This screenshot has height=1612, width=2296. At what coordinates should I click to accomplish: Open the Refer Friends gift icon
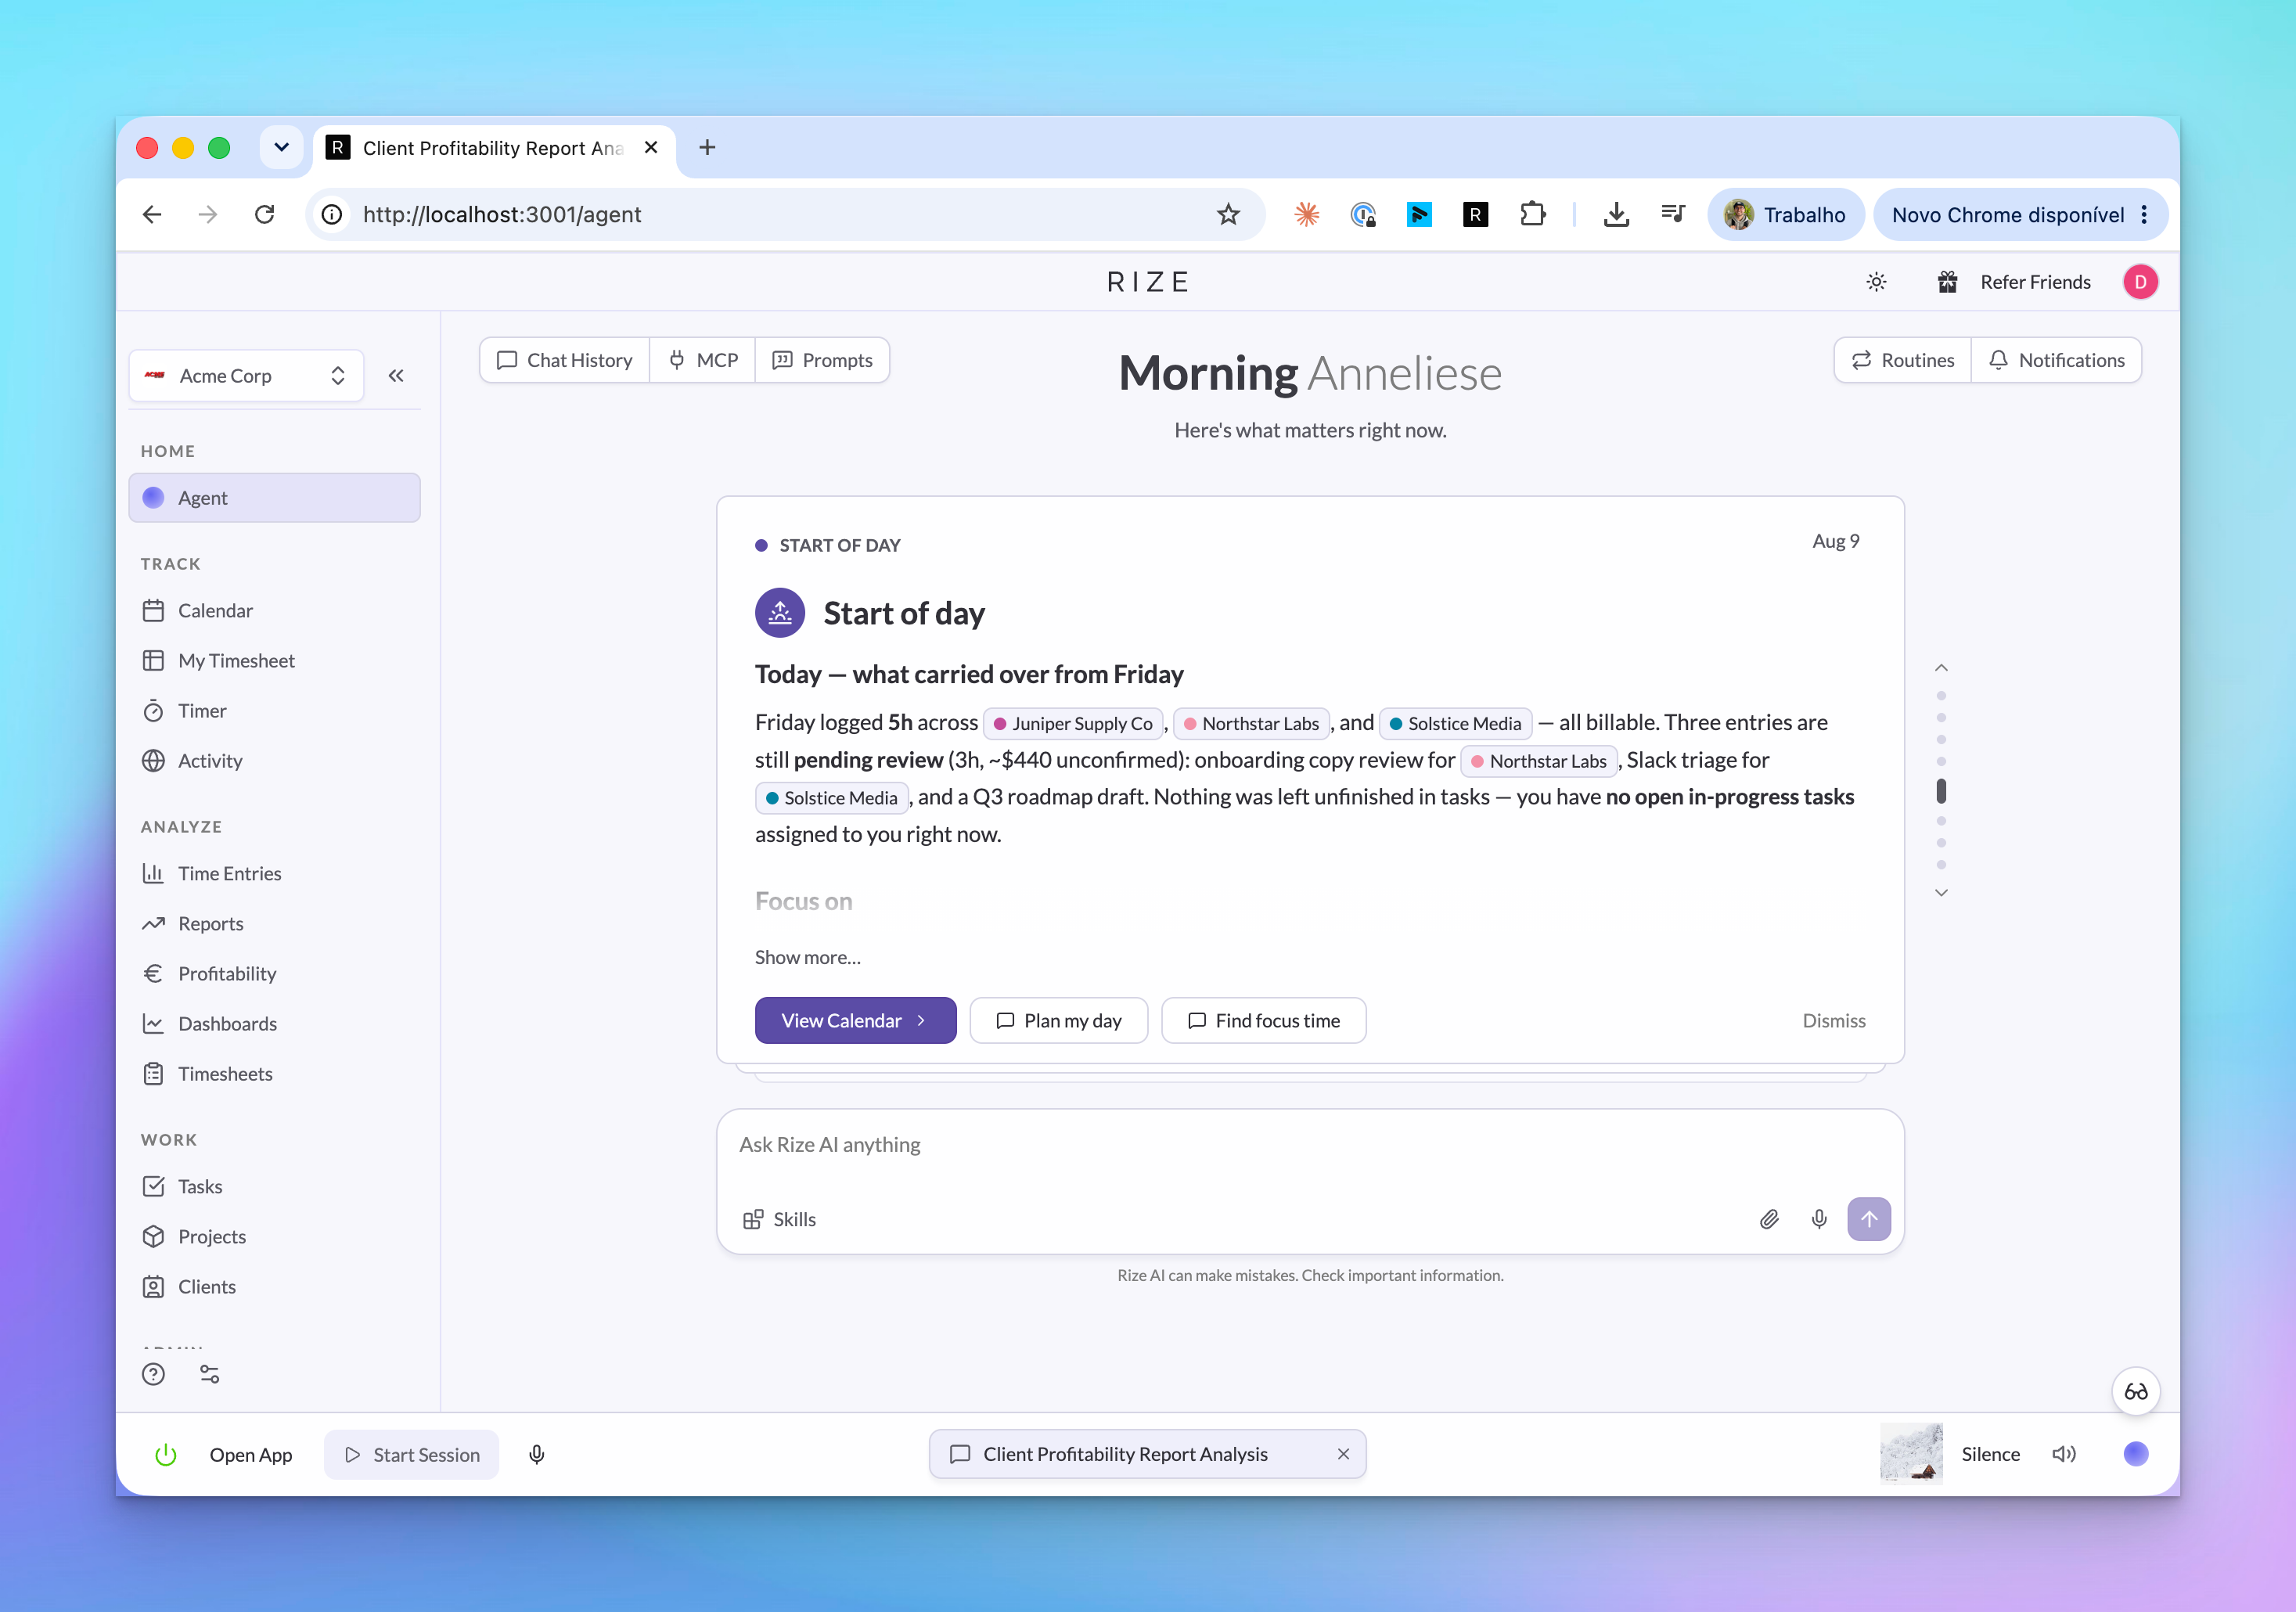pos(1947,282)
